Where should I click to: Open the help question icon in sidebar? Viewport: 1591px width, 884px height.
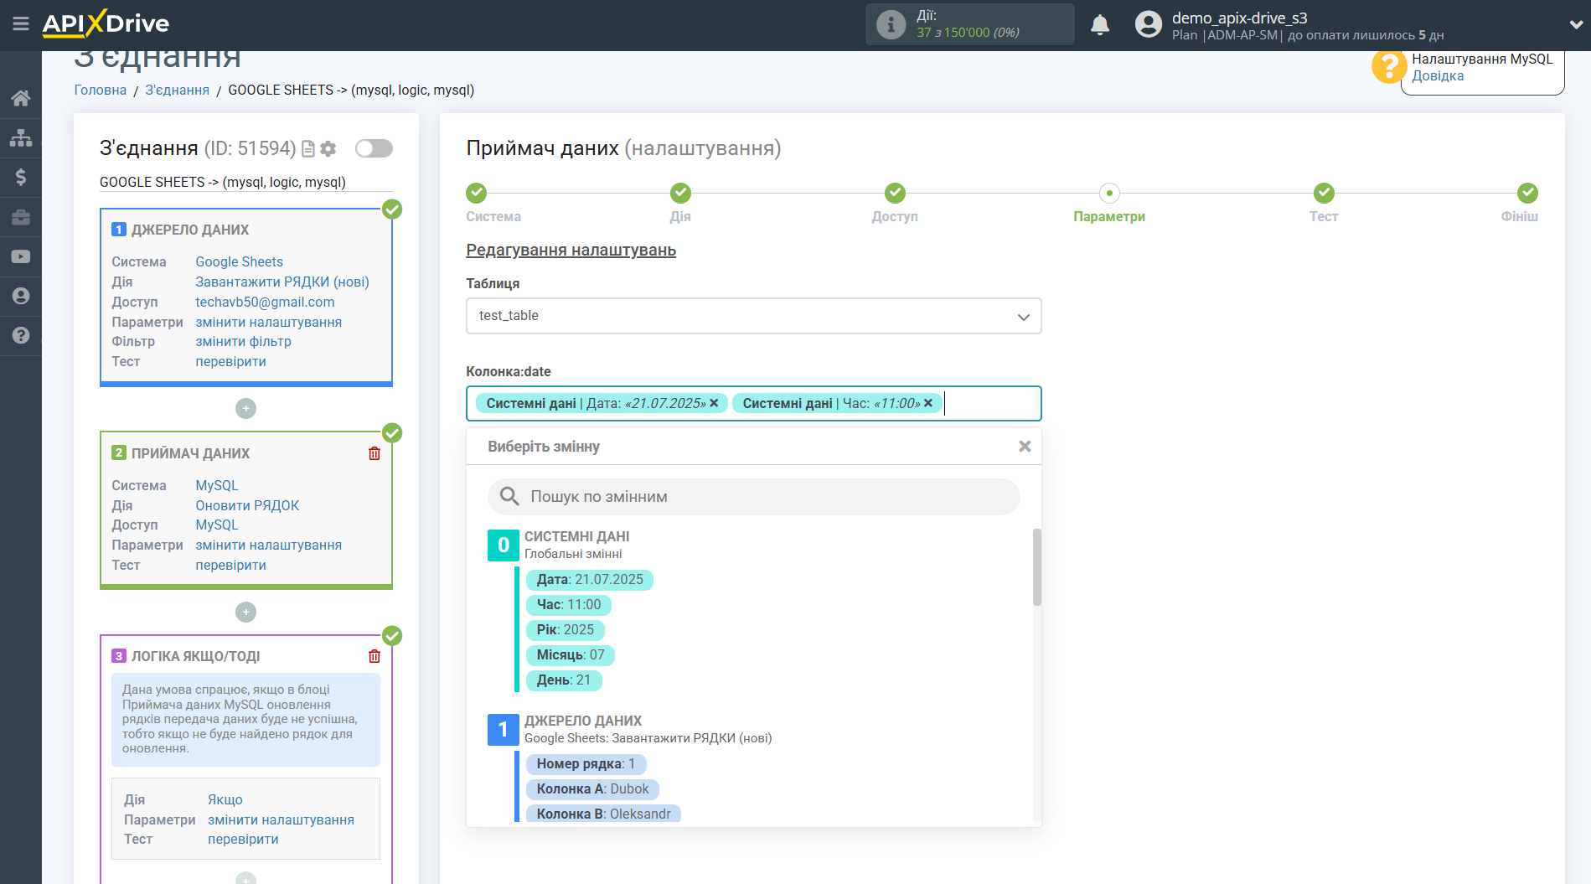(x=21, y=335)
